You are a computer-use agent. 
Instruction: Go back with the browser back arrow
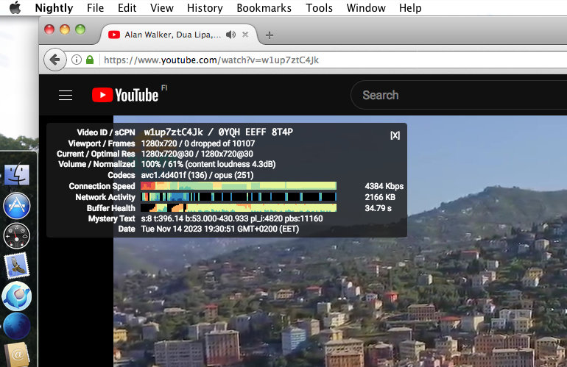click(55, 60)
